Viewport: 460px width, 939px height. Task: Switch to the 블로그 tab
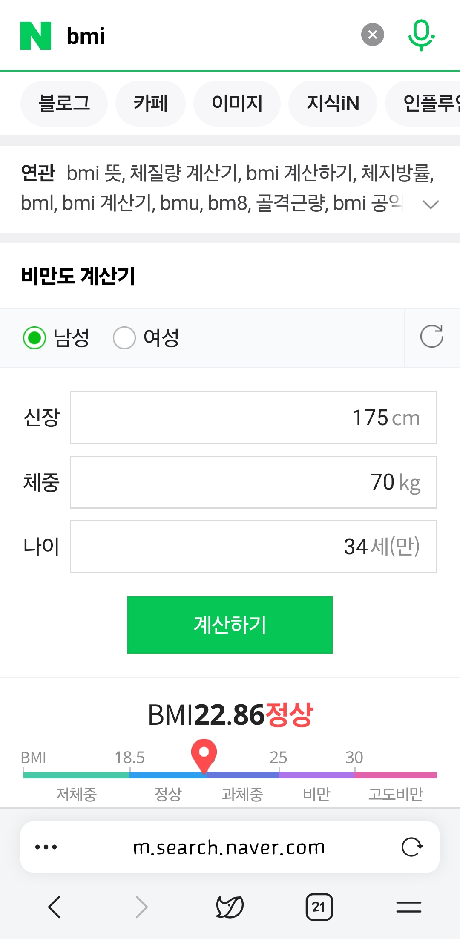(64, 104)
